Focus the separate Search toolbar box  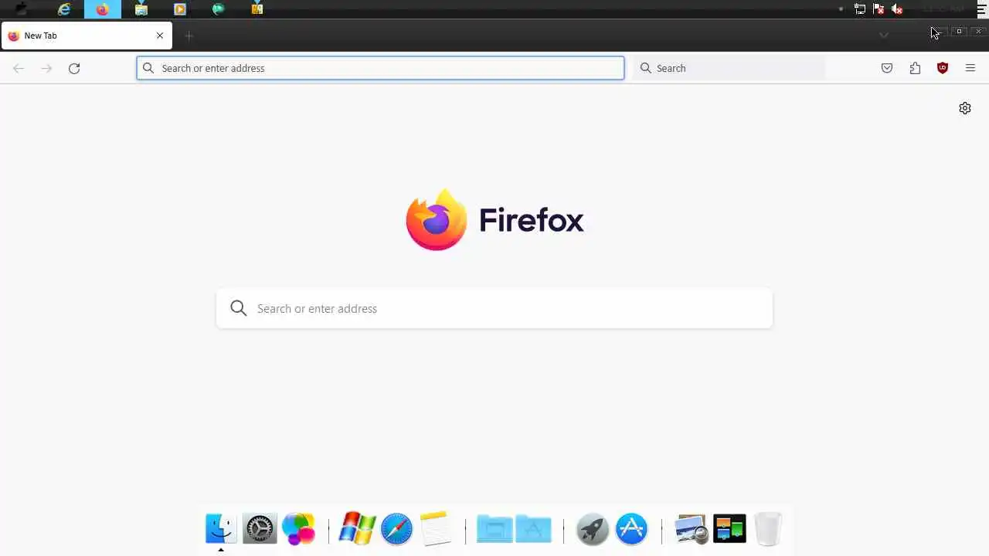(729, 68)
